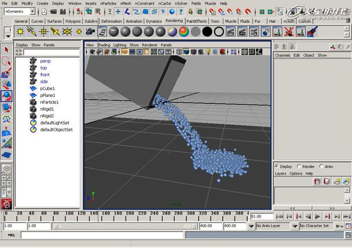Click the current frame 81.00 field

[262, 216]
